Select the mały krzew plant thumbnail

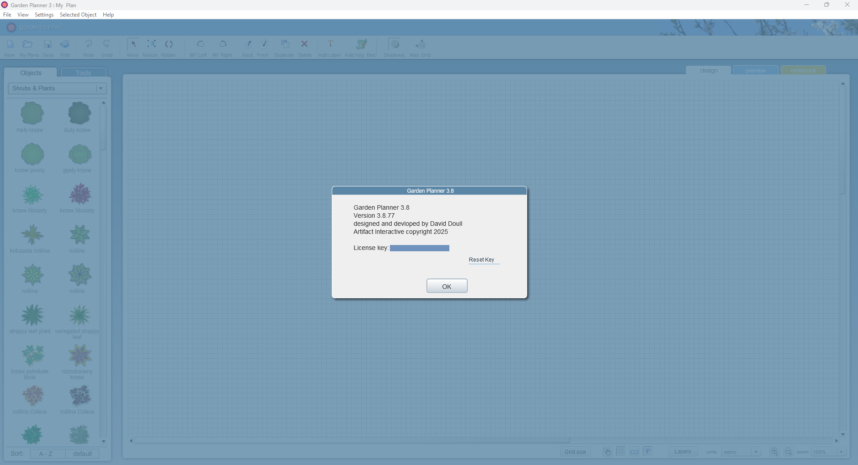coord(32,113)
